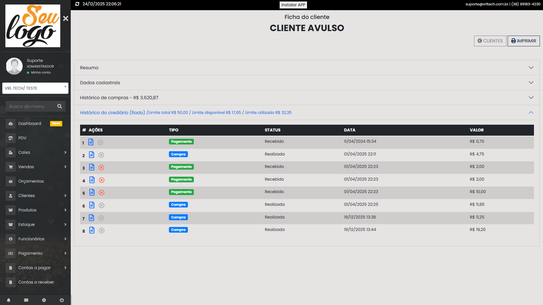Viewport: 543px width, 305px height.
Task: Open Contas a pagar menu item
Action: pyautogui.click(x=35, y=268)
